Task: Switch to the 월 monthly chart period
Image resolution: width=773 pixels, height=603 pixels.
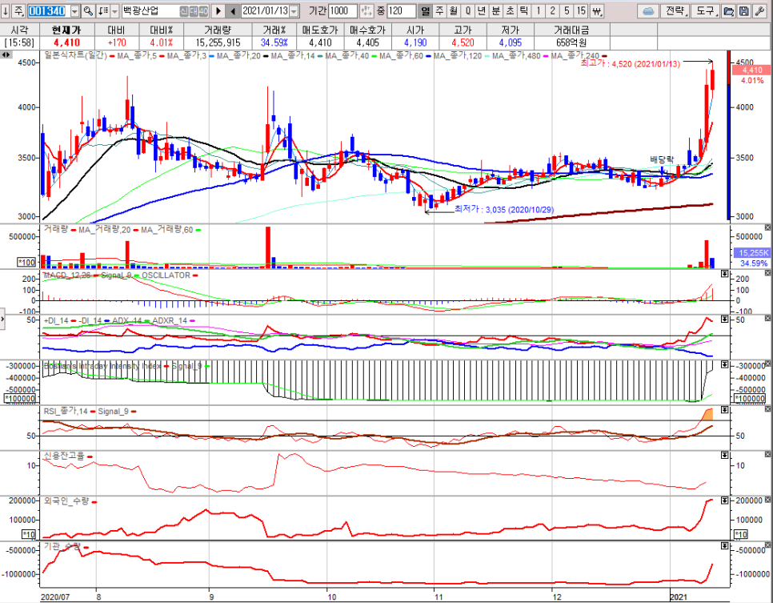Action: coord(454,11)
